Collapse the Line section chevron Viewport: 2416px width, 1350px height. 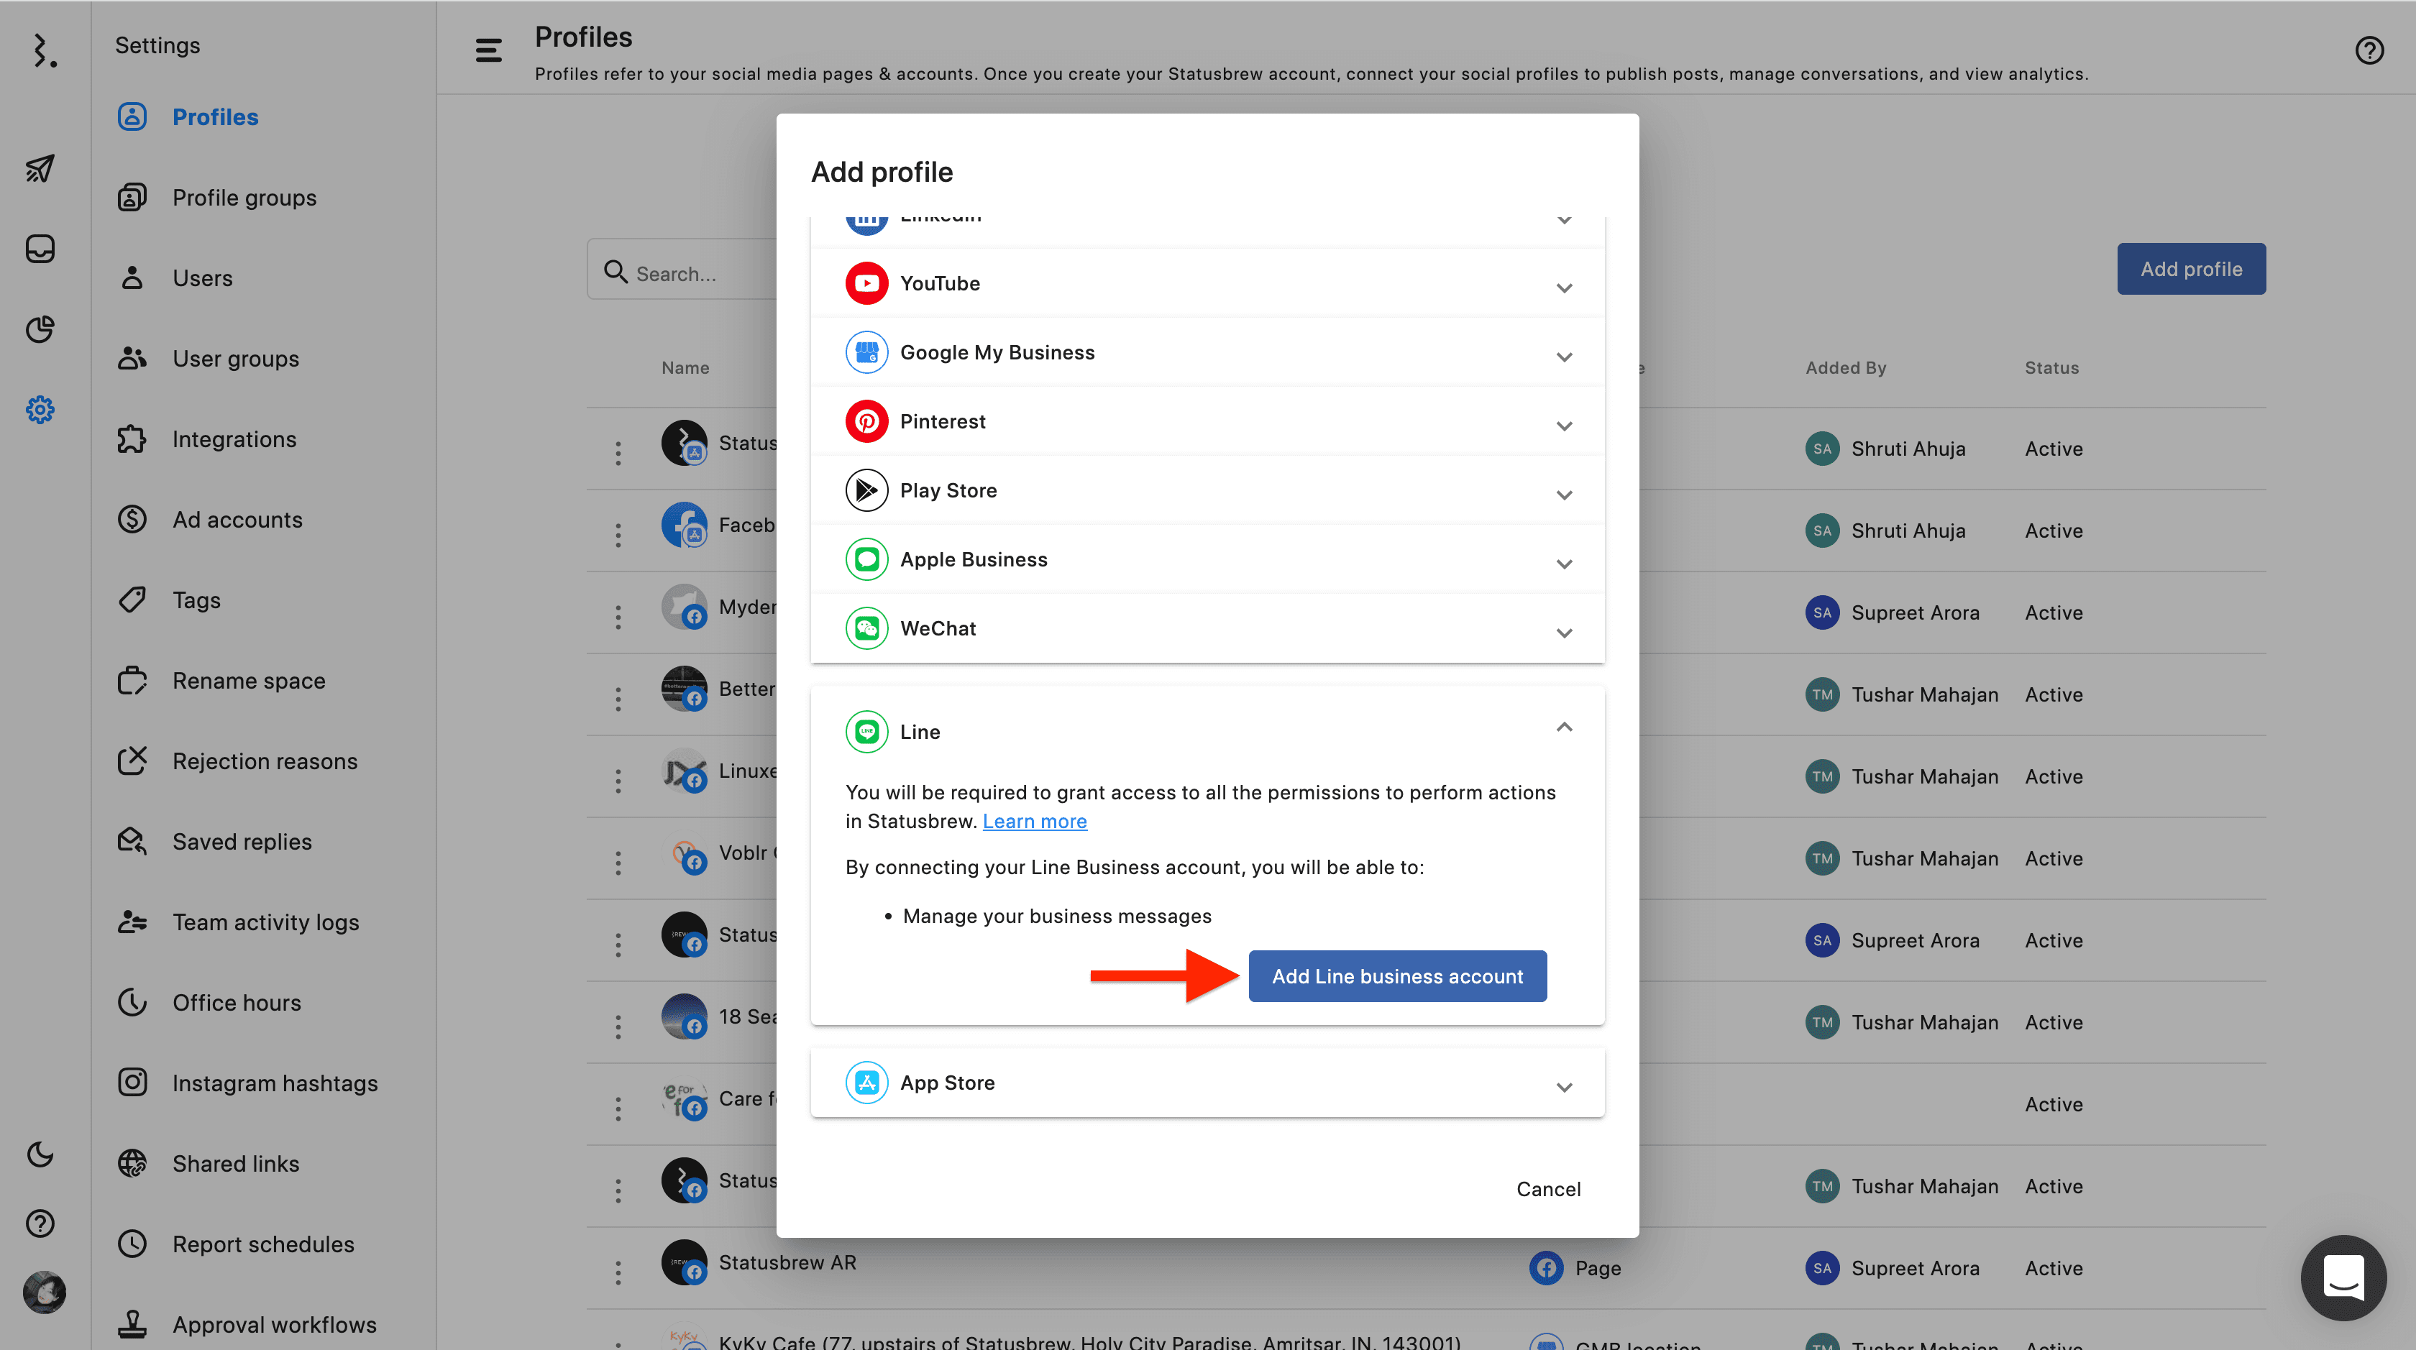pyautogui.click(x=1563, y=727)
